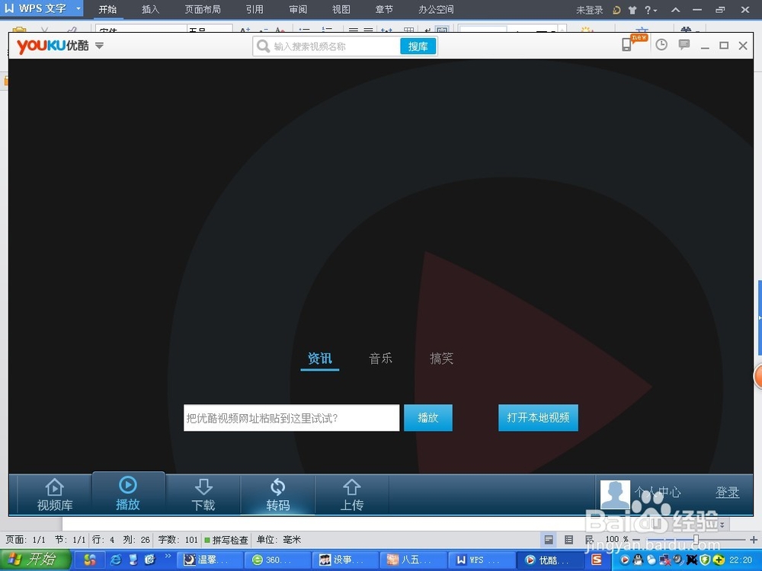This screenshot has height=571, width=762.
Task: Open the WPS help question-mark dropdown
Action: click(x=651, y=10)
